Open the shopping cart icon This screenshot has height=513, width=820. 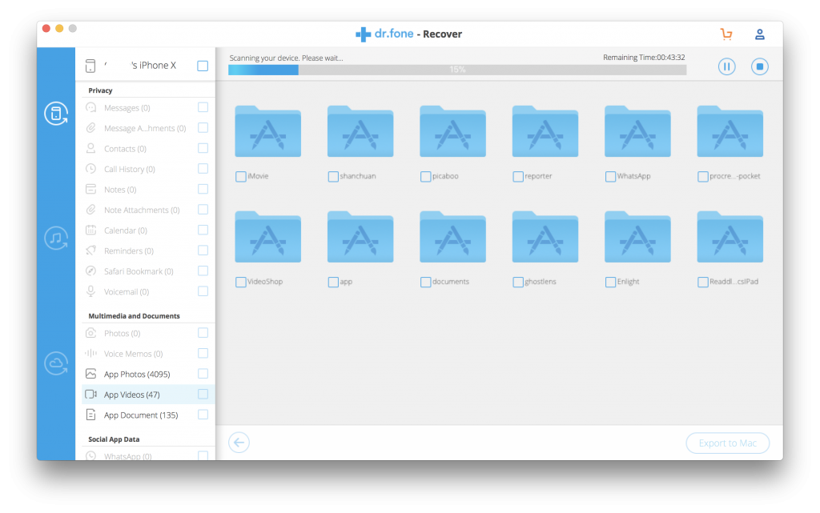pos(726,34)
